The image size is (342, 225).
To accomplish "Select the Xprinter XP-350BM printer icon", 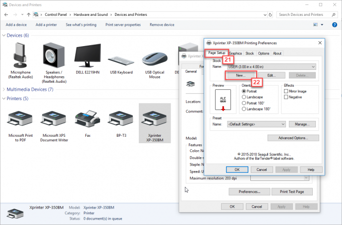I will point(155,119).
